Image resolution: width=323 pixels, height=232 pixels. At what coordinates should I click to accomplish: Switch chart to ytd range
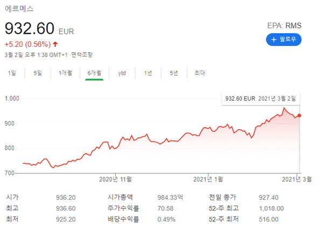click(122, 73)
